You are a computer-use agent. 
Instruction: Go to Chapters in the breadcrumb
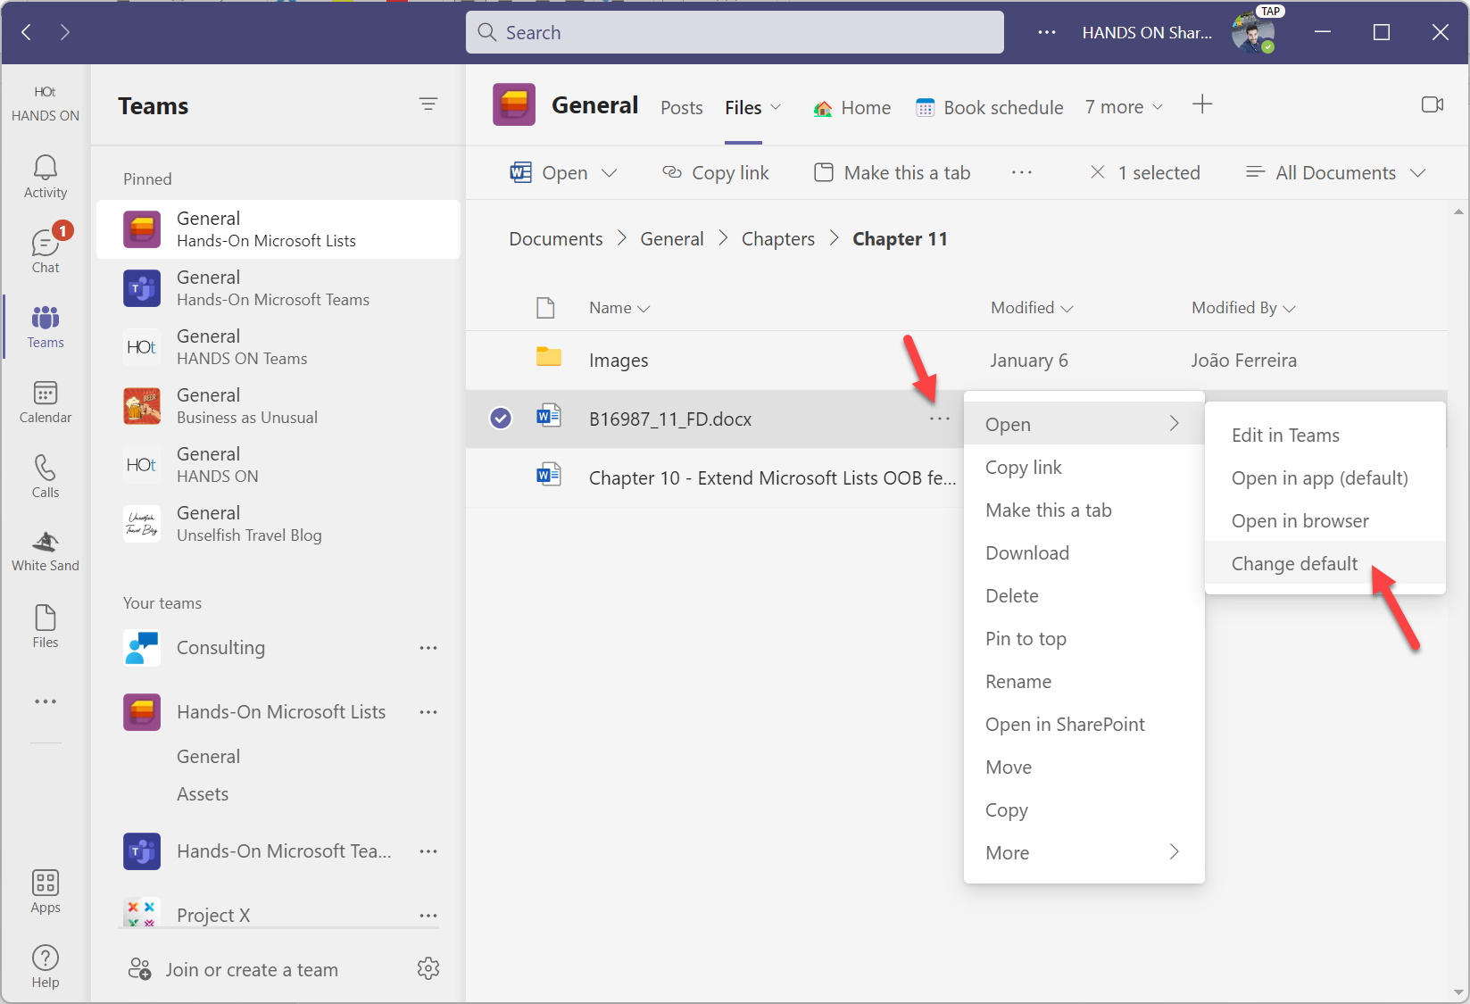coord(777,239)
